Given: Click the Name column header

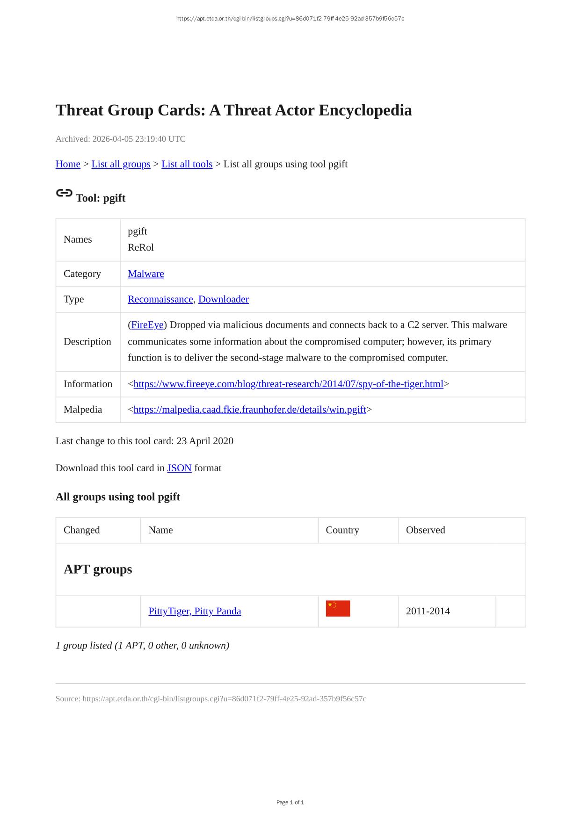Looking at the screenshot, I should pyautogui.click(x=160, y=530).
